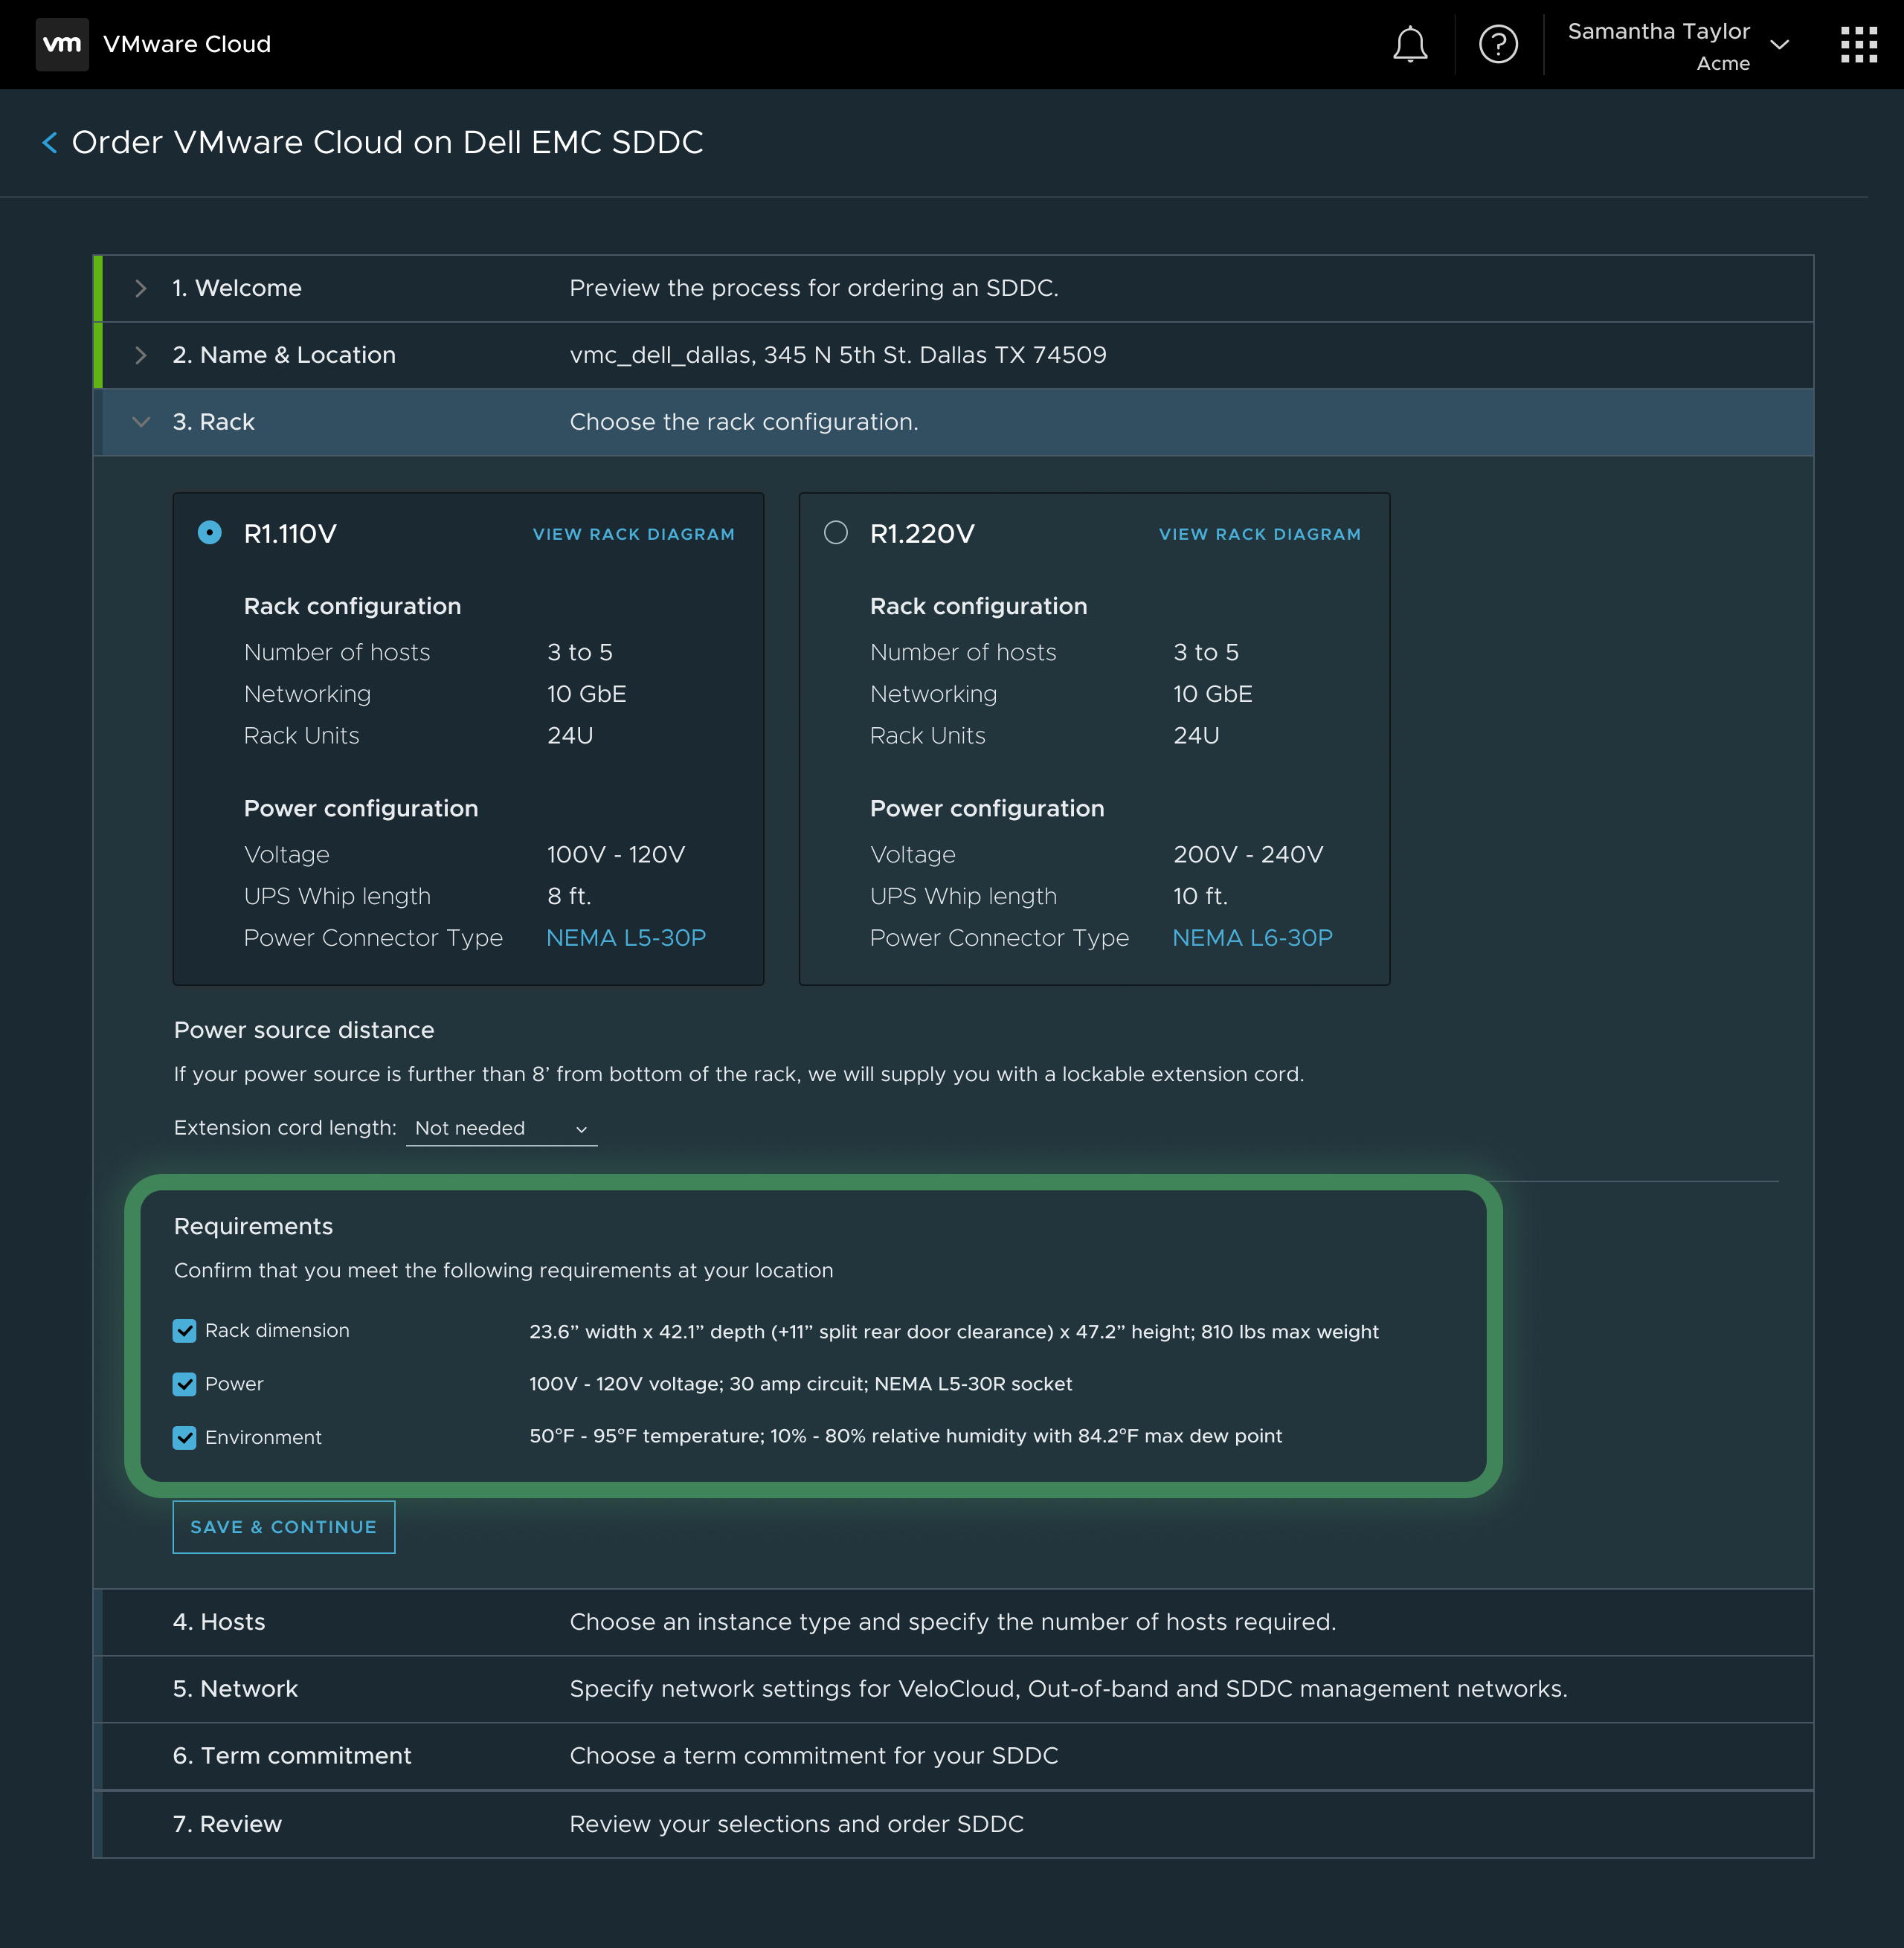Open the Samantha Taylor account menu
1904x1948 pixels.
click(1677, 46)
